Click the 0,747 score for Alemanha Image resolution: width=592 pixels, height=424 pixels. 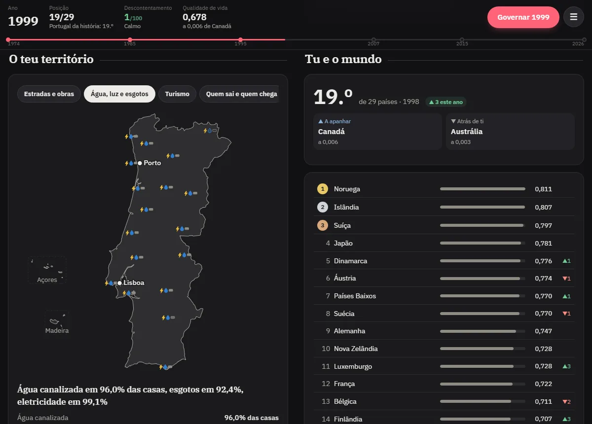(x=543, y=331)
